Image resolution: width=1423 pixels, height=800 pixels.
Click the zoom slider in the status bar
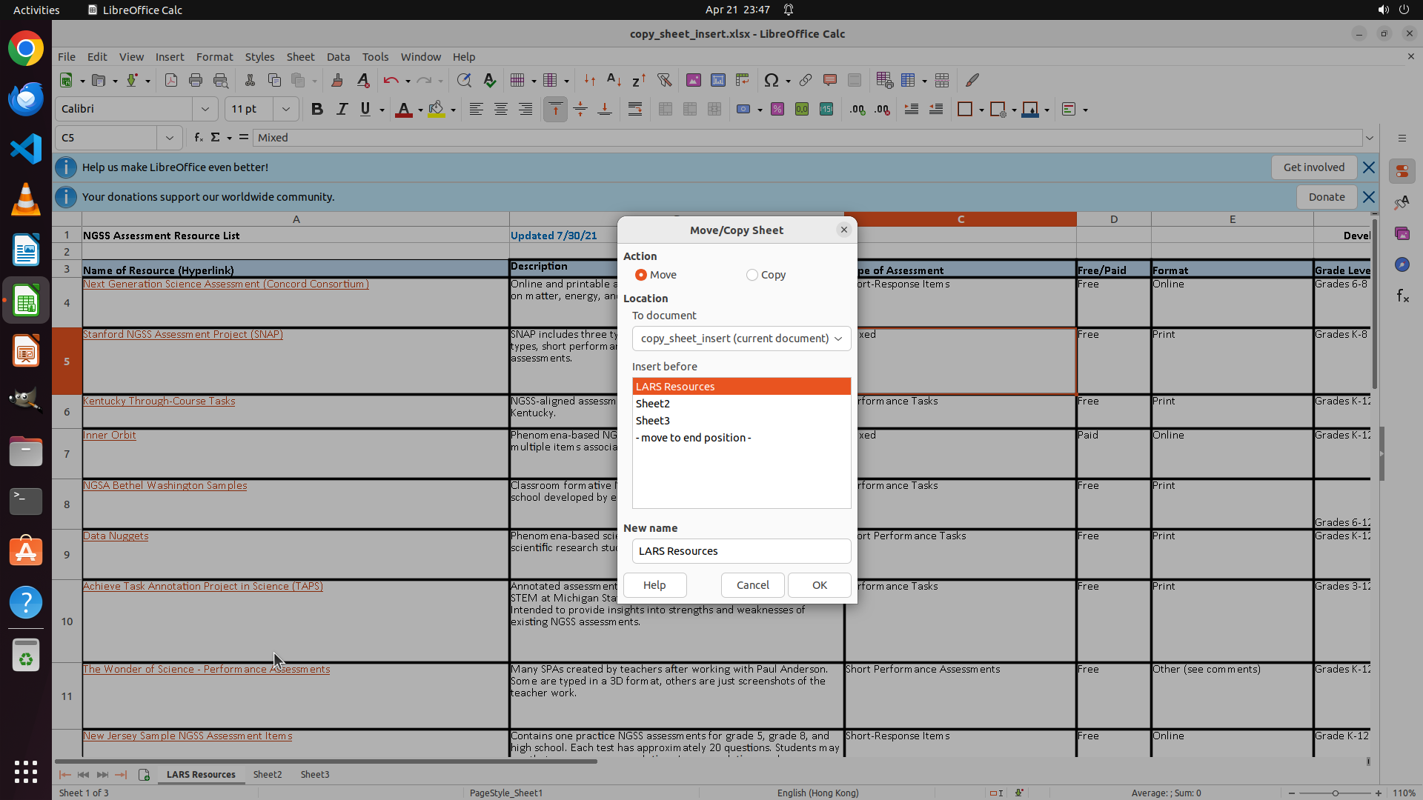point(1335,793)
